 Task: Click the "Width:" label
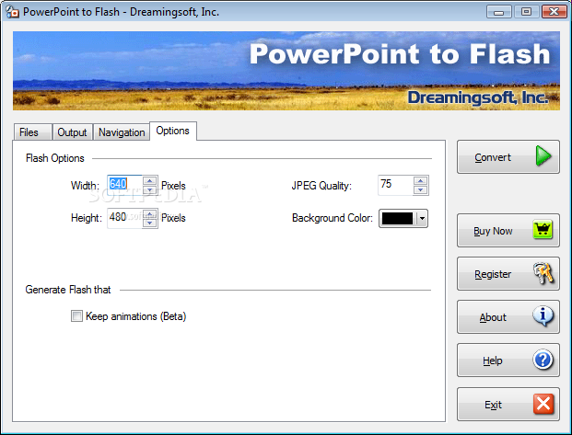pos(85,186)
